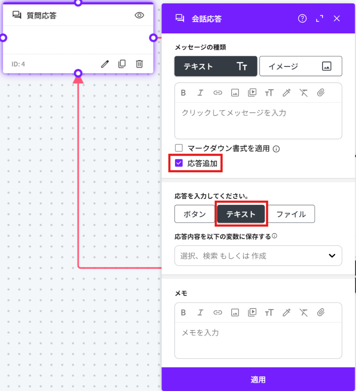Enable the マークダウン書式を適用 checkbox
The height and width of the screenshot is (391, 356).
(x=179, y=148)
